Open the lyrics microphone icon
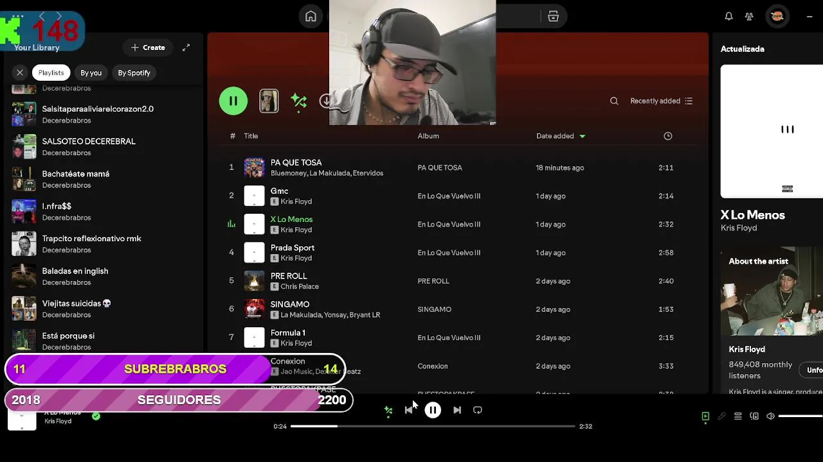This screenshot has height=462, width=823. click(x=721, y=416)
